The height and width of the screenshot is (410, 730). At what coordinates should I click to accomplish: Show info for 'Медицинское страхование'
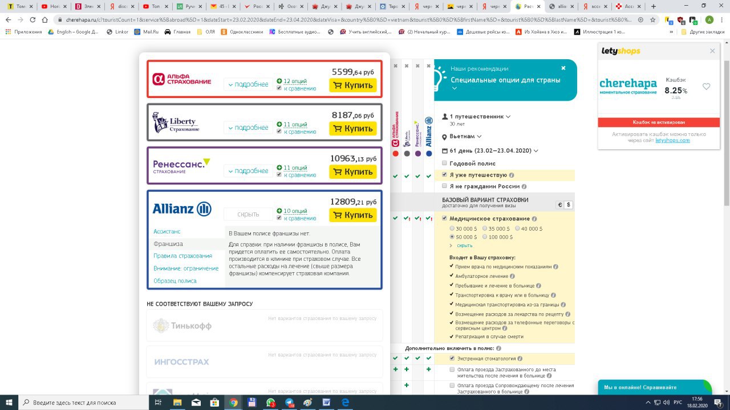click(534, 219)
